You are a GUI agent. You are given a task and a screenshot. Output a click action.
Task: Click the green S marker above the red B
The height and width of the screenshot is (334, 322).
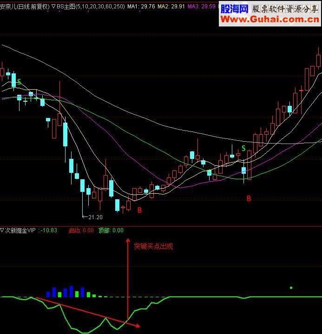243,148
